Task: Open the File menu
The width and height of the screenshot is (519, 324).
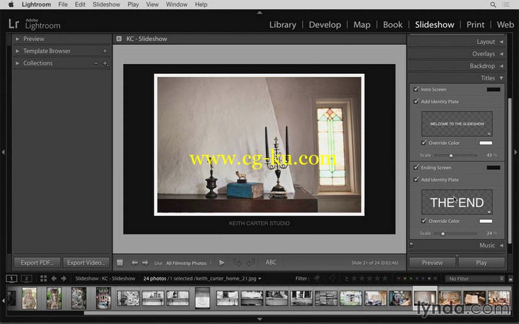Action: pyautogui.click(x=63, y=5)
